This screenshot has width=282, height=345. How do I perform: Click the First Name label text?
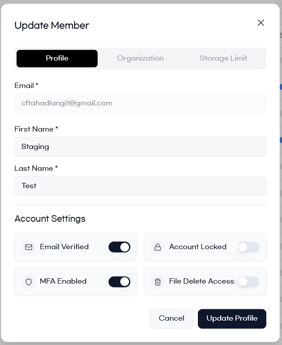34,129
